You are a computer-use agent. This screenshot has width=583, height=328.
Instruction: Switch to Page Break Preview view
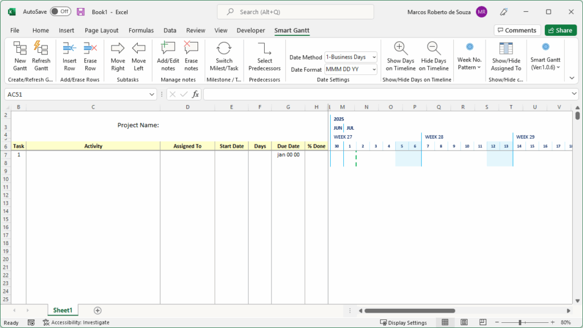483,322
